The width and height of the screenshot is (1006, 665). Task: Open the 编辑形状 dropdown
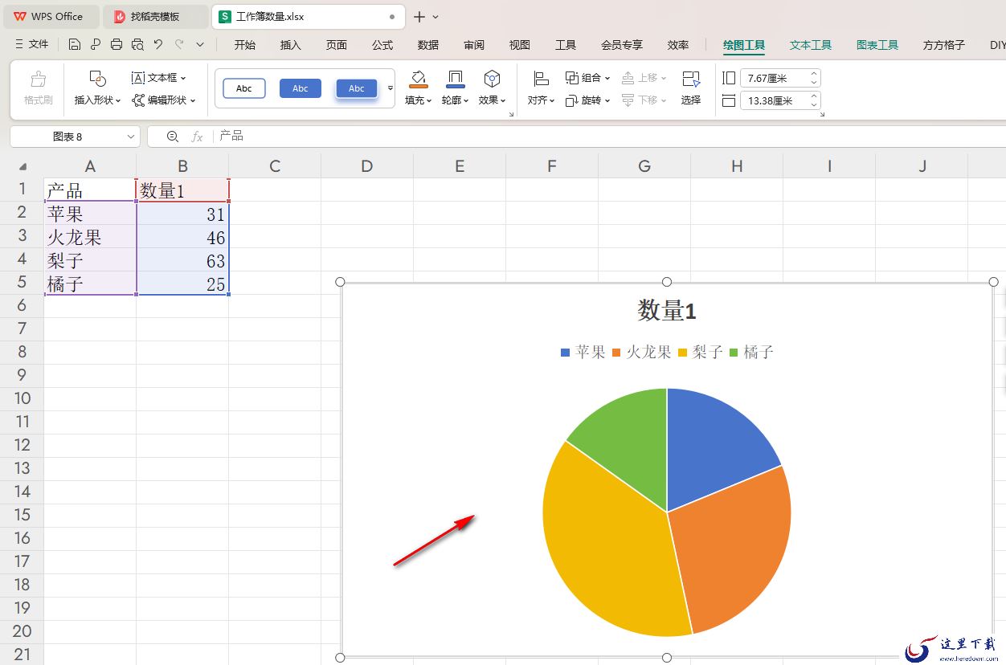pyautogui.click(x=164, y=100)
